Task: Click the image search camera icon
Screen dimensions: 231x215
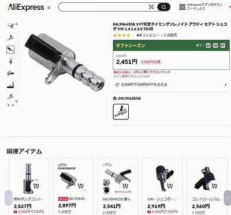Action: (151, 7)
